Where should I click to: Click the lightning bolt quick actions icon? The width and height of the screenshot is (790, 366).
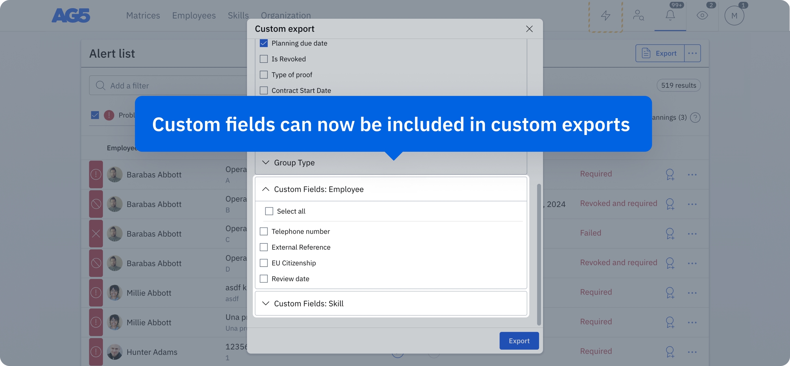click(606, 15)
